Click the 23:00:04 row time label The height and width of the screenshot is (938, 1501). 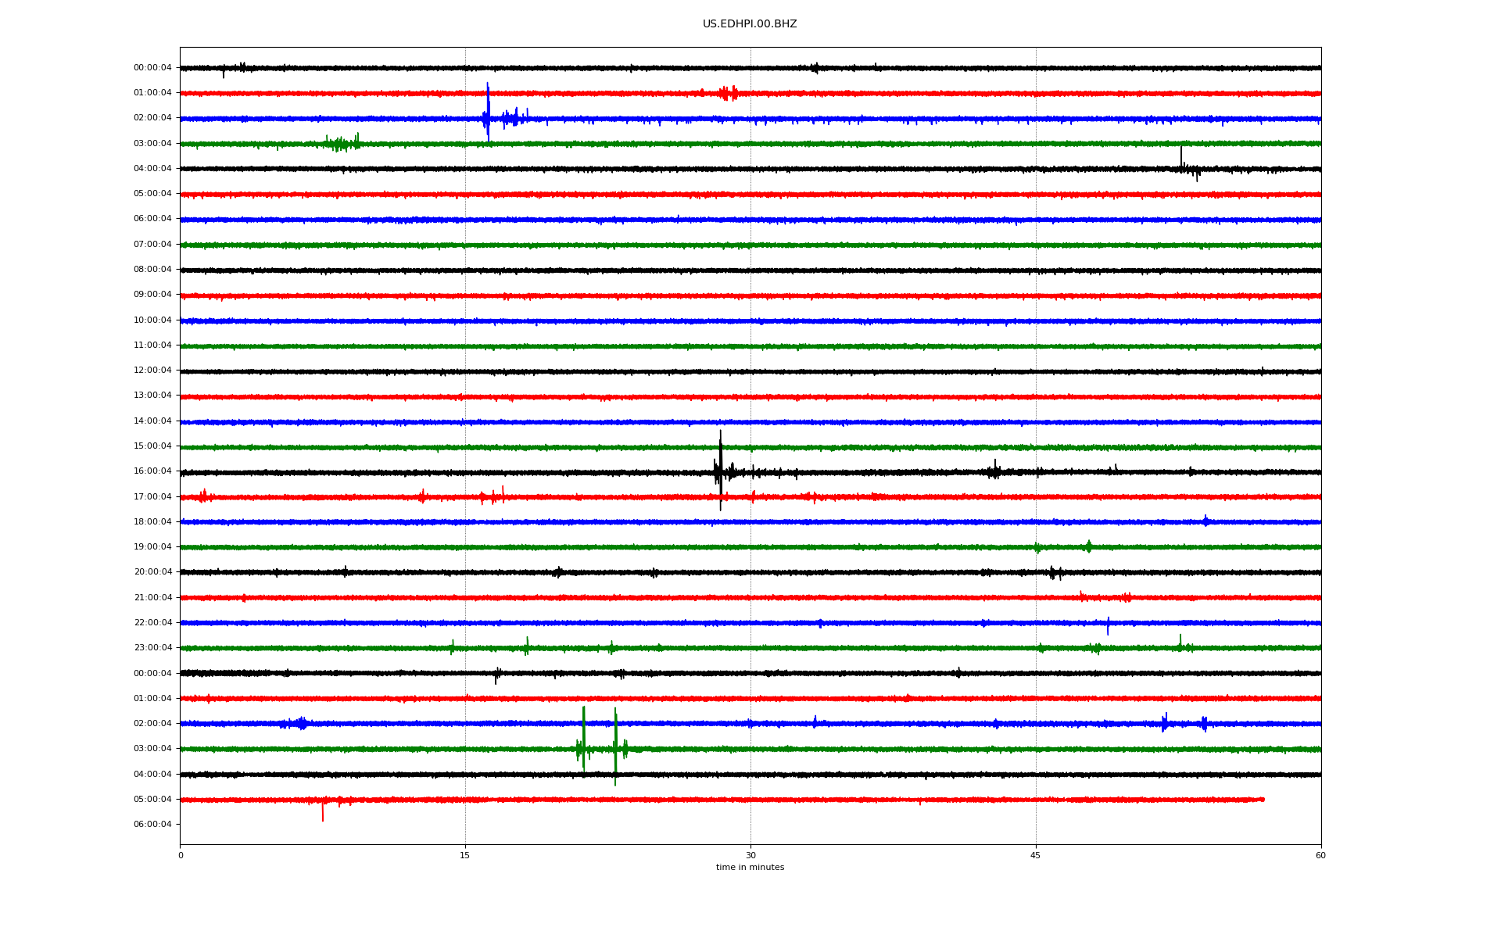coord(152,648)
